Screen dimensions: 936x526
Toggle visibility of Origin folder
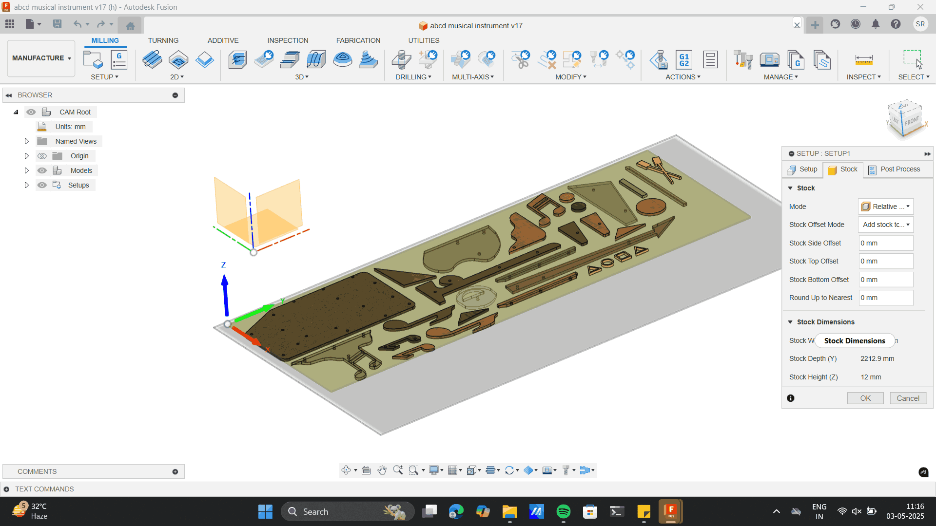[x=42, y=156]
